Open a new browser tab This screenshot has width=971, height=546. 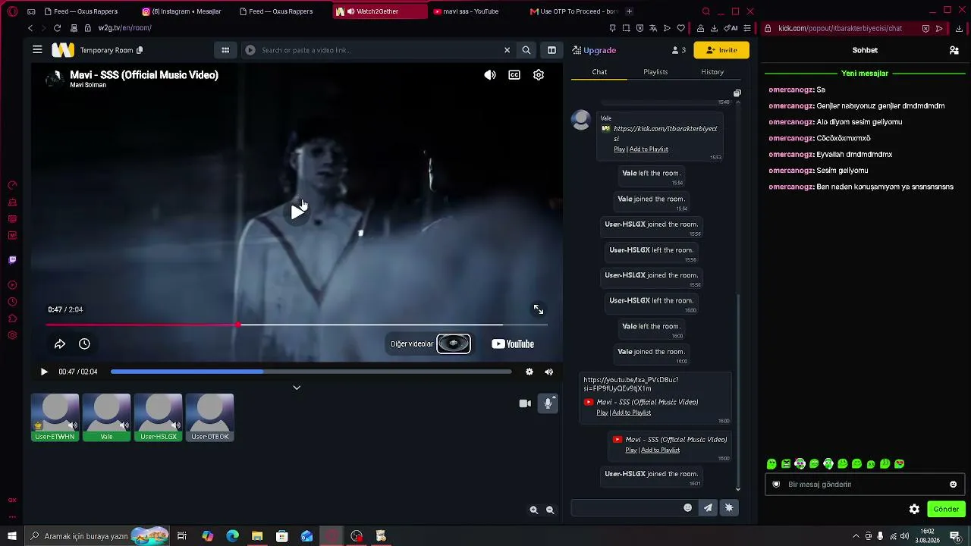629,11
